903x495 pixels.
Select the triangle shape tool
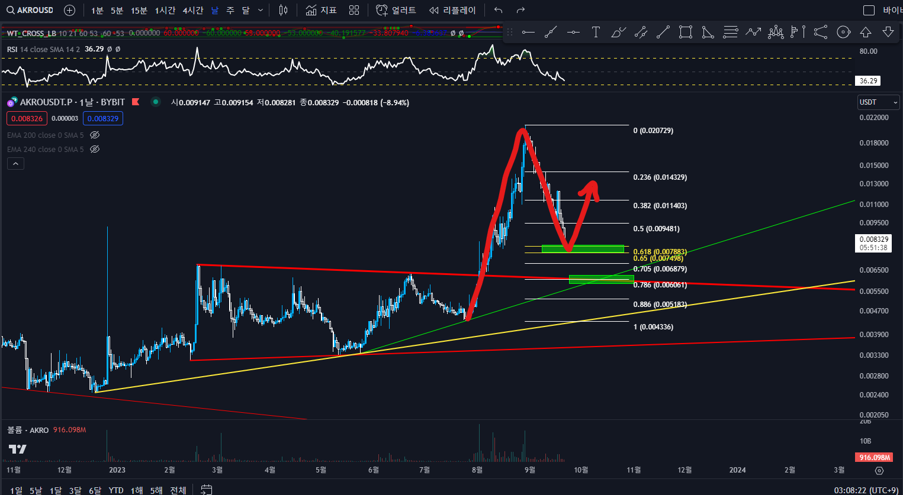[x=708, y=32]
